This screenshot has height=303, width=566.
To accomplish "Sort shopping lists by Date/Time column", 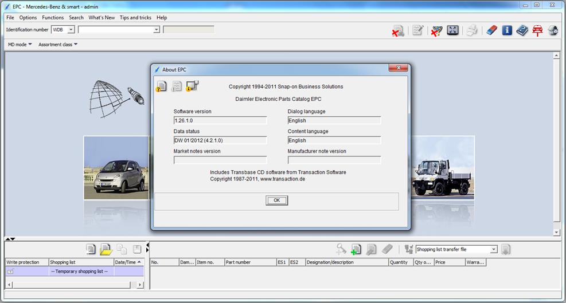I will coord(129,262).
